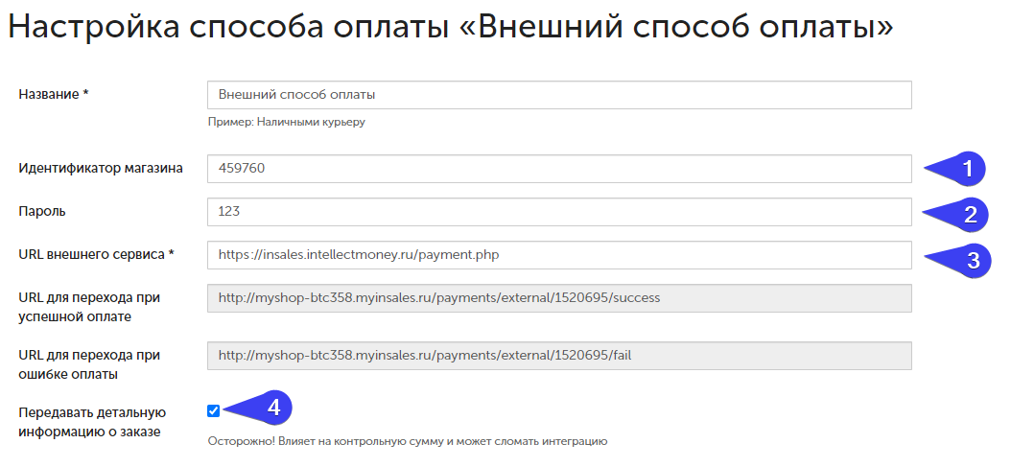Image resolution: width=1011 pixels, height=467 pixels.
Task: Click the 'Пример: Наличными курьеру' hint text
Action: [287, 123]
